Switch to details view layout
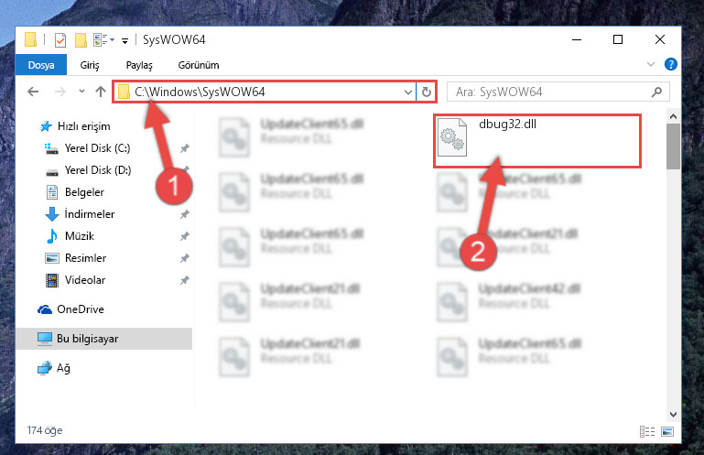The image size is (704, 455). click(647, 431)
